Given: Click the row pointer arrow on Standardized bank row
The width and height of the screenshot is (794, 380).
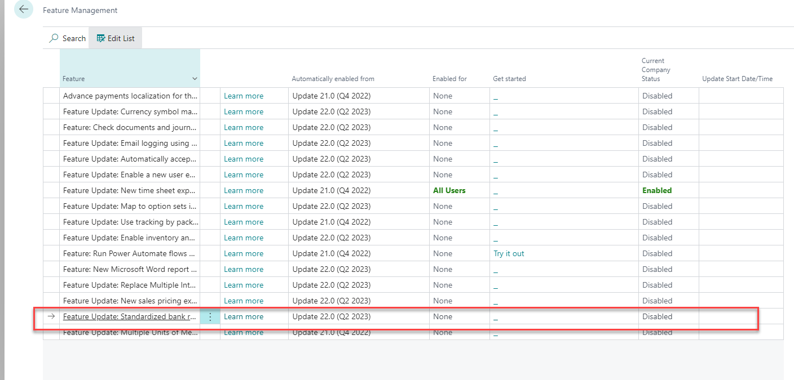Looking at the screenshot, I should 51,316.
